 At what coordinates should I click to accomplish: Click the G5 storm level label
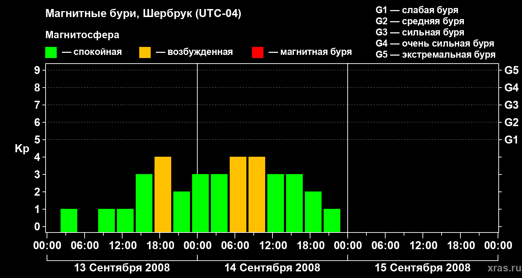click(x=512, y=70)
